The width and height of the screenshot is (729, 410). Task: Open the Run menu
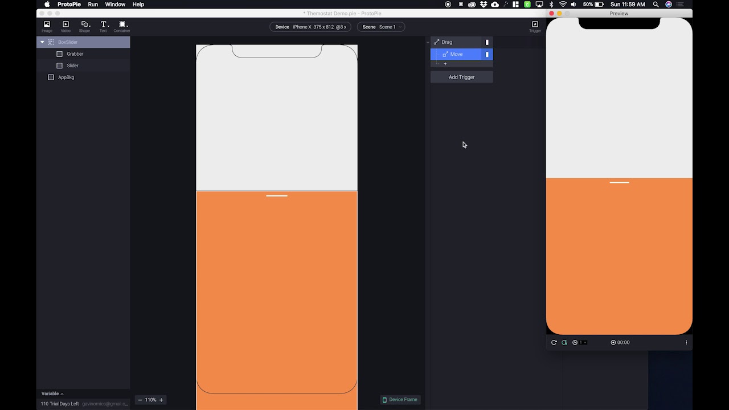pos(93,5)
